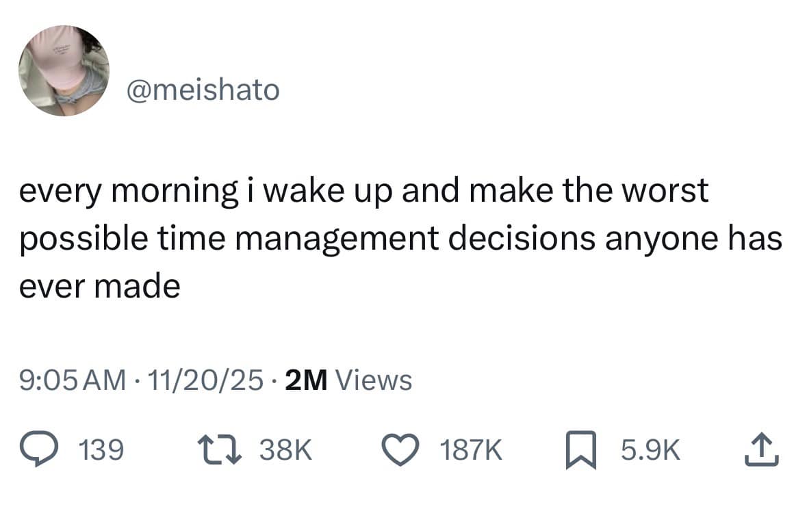Click the 38K reposts count
This screenshot has height=509, width=807.
(x=288, y=450)
